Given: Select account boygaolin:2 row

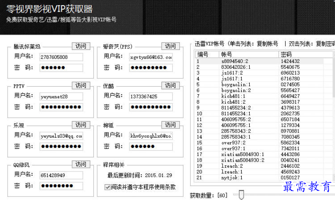Looking at the screenshot, I should pyautogui.click(x=260, y=90).
